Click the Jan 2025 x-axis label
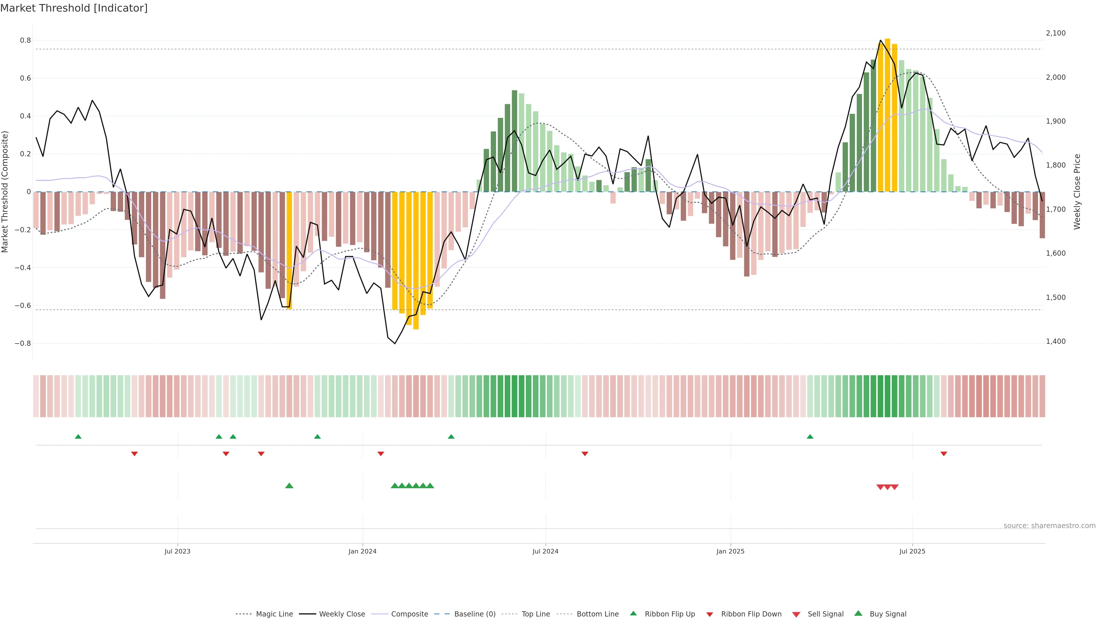Viewport: 1110px width, 624px height. [730, 551]
